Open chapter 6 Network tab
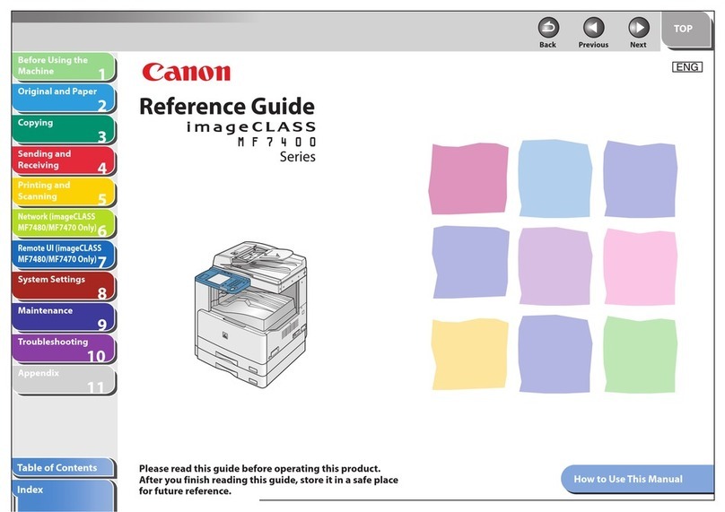725x512 pixels. (x=64, y=223)
